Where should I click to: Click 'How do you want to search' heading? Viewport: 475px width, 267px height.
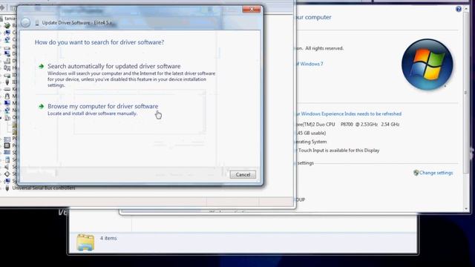[x=99, y=42]
